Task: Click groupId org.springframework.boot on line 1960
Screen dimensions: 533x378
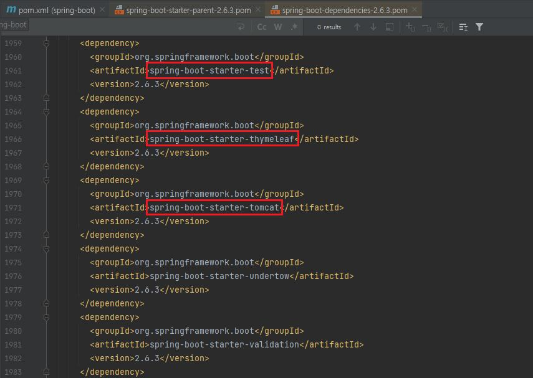Action: click(194, 57)
